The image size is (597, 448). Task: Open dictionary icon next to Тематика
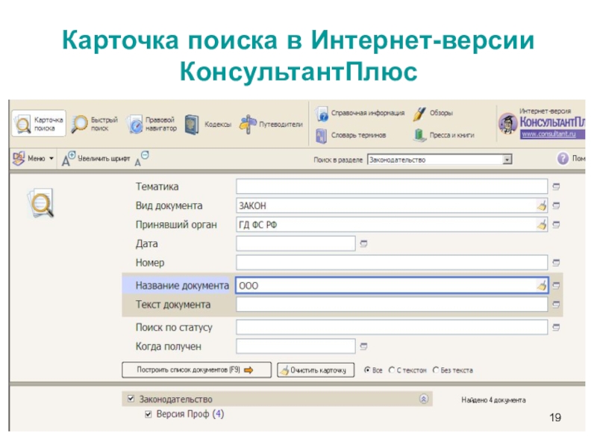point(556,187)
